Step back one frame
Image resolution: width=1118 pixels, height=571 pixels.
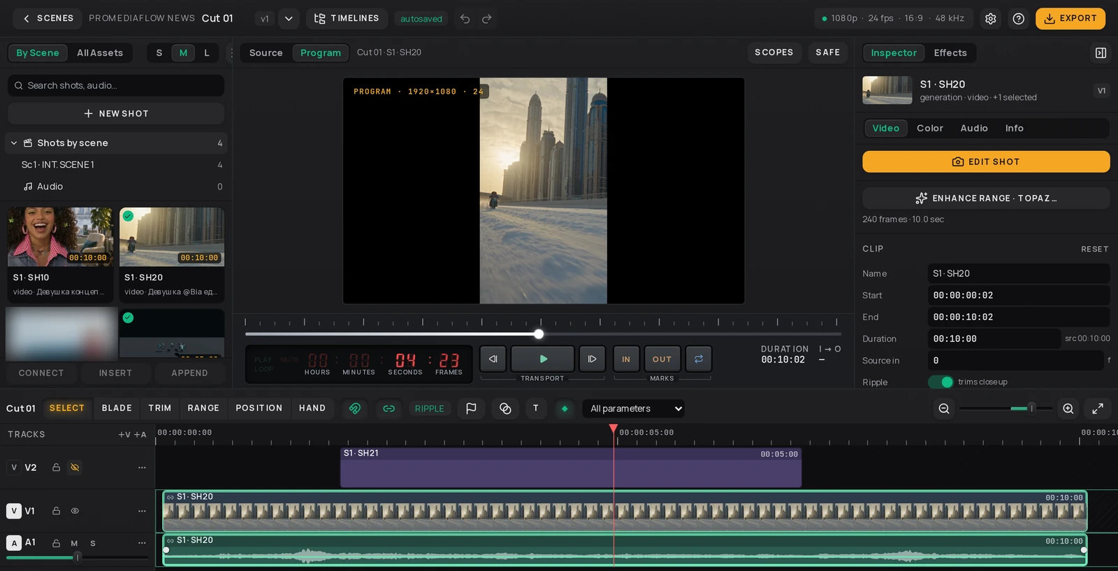coord(493,359)
